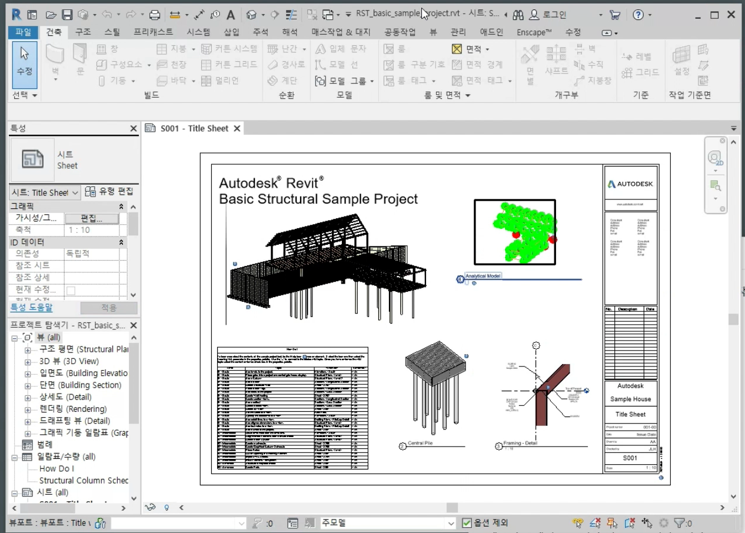The width and height of the screenshot is (745, 533).
Task: Click the help question mark icon
Action: coord(638,15)
